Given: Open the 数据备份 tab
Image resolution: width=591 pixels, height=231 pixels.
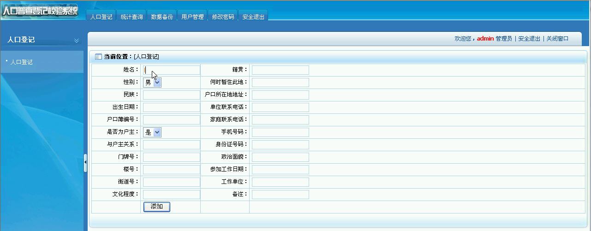Looking at the screenshot, I should pyautogui.click(x=162, y=17).
